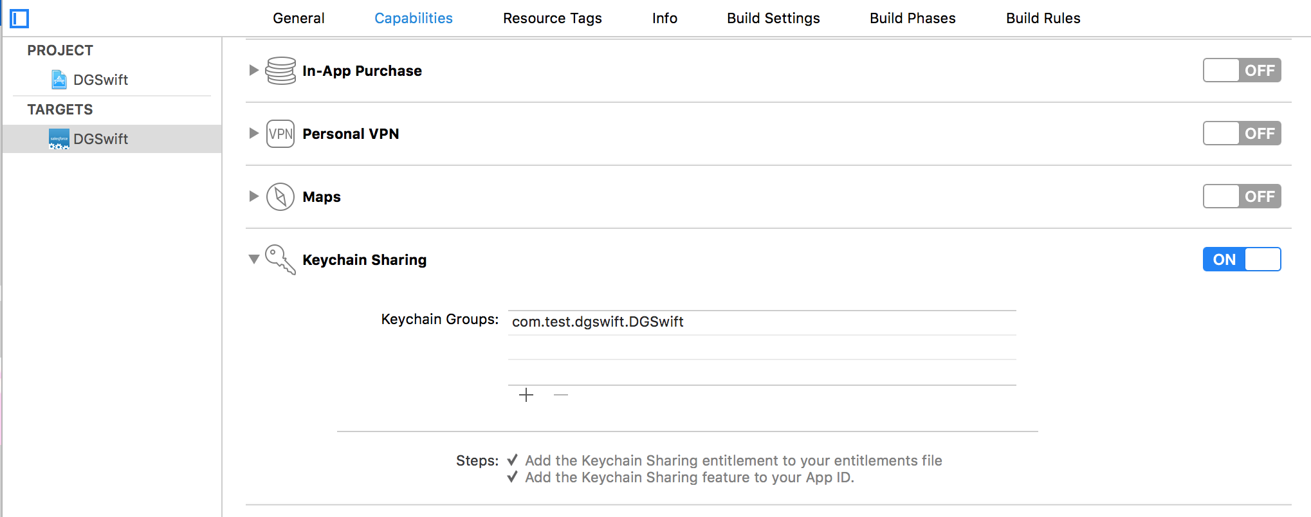The height and width of the screenshot is (517, 1311).
Task: Select com.test.dgswift.DGSwift keychain group row
Action: tap(762, 322)
